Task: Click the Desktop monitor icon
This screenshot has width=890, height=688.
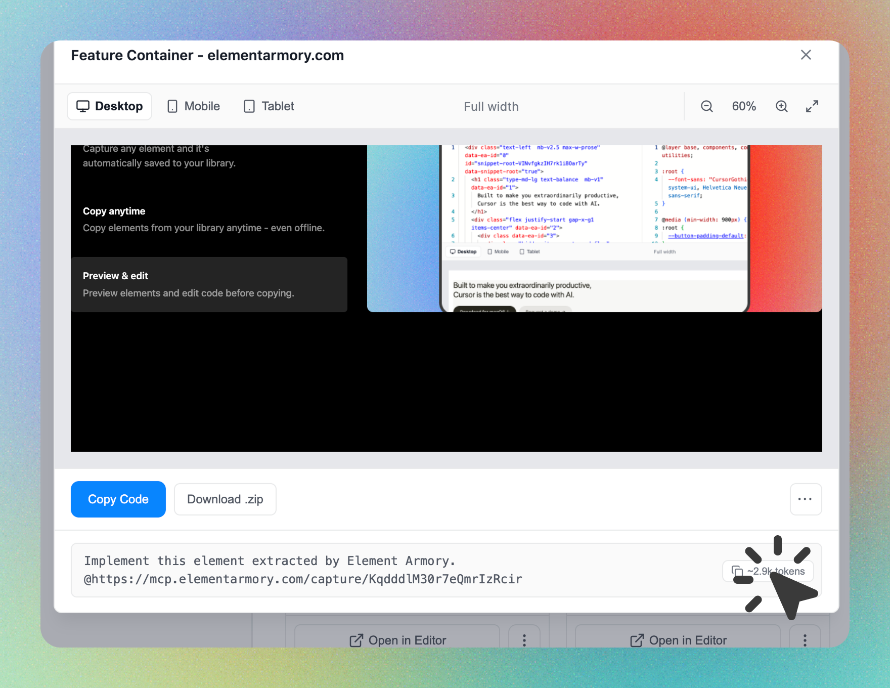Action: (84, 106)
